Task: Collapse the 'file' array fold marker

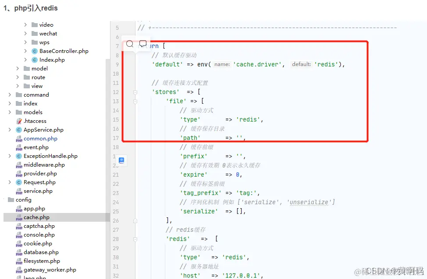Action: 135,101
